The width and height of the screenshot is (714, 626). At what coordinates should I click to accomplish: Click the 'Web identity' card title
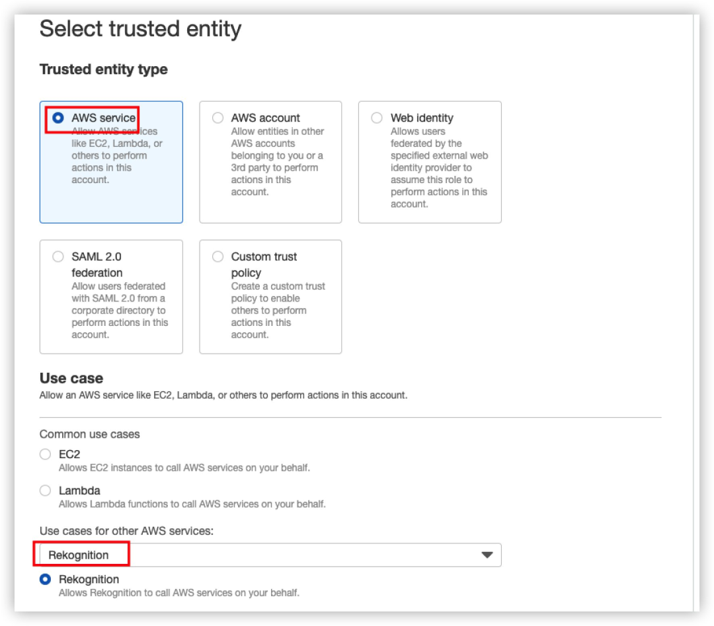coord(422,118)
